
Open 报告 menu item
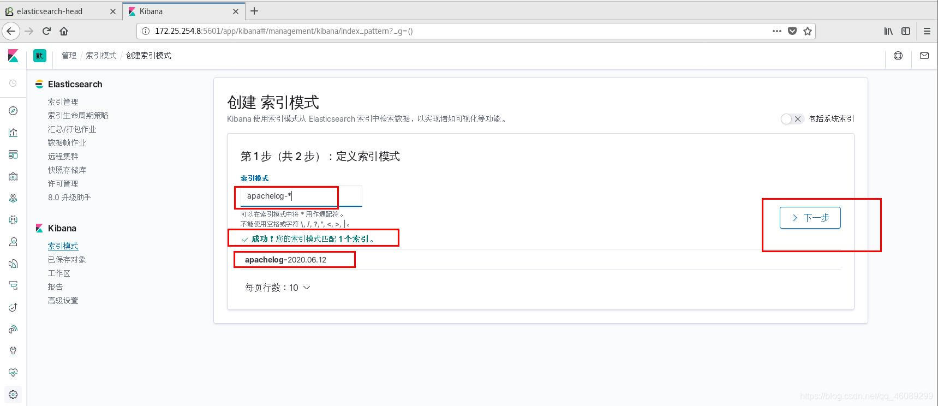click(55, 287)
